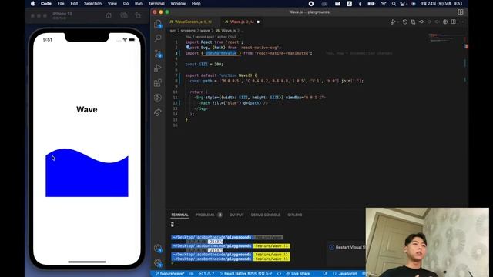Viewport: 493px width, 277px height.
Task: Open Spotlight search in macOS menu bar
Action: pos(394,4)
